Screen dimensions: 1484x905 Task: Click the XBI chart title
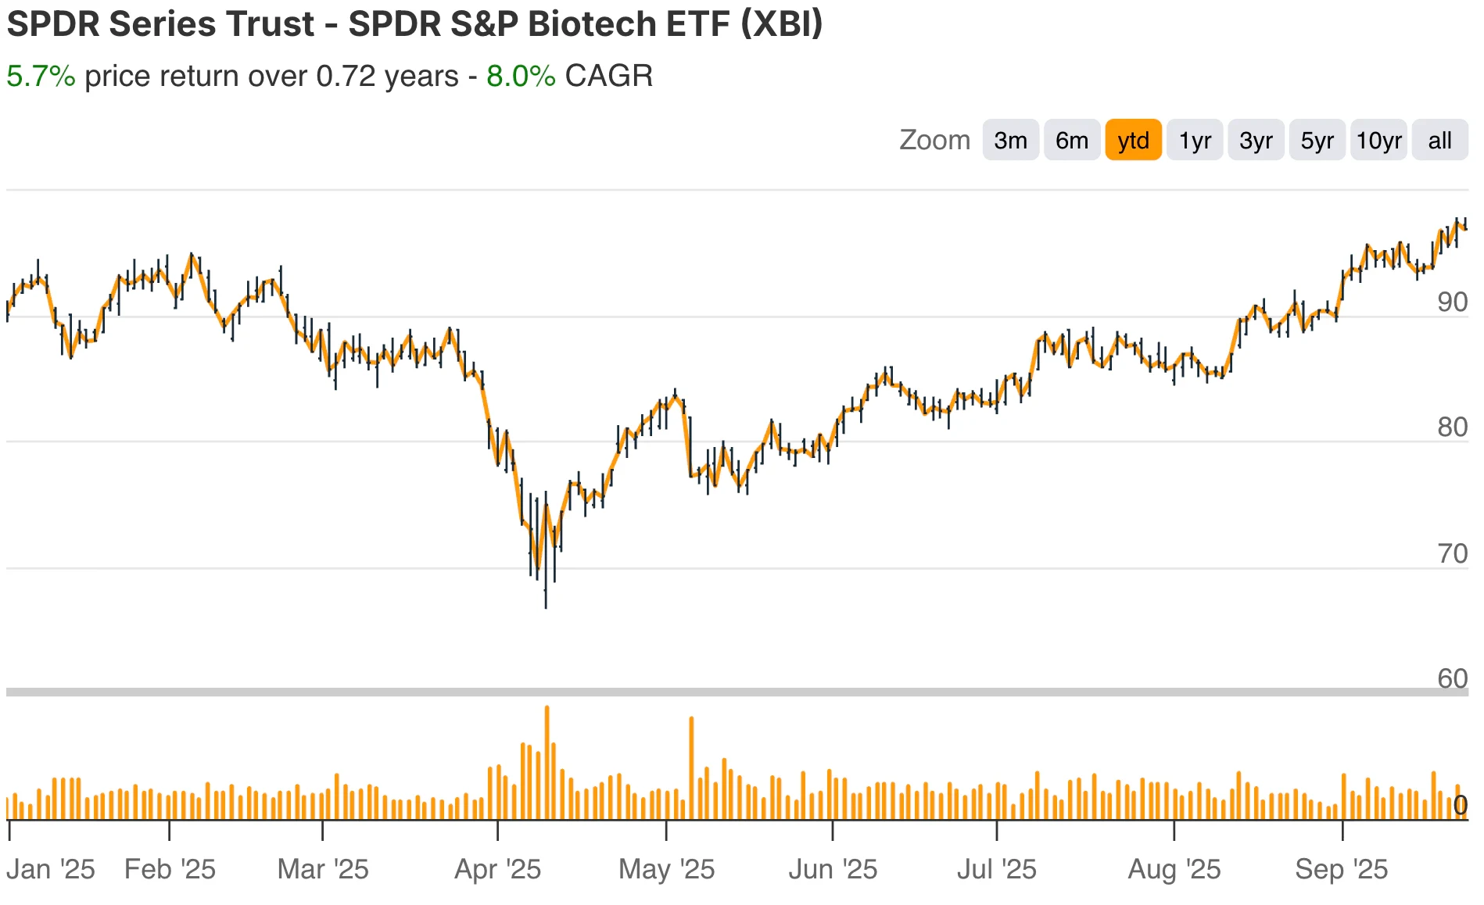415,24
